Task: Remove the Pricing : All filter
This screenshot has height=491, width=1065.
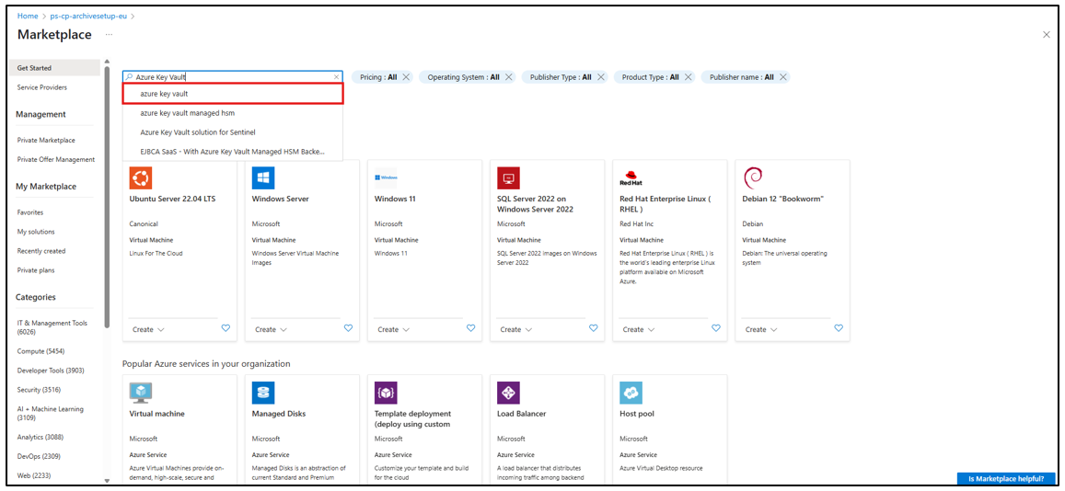Action: coord(407,77)
